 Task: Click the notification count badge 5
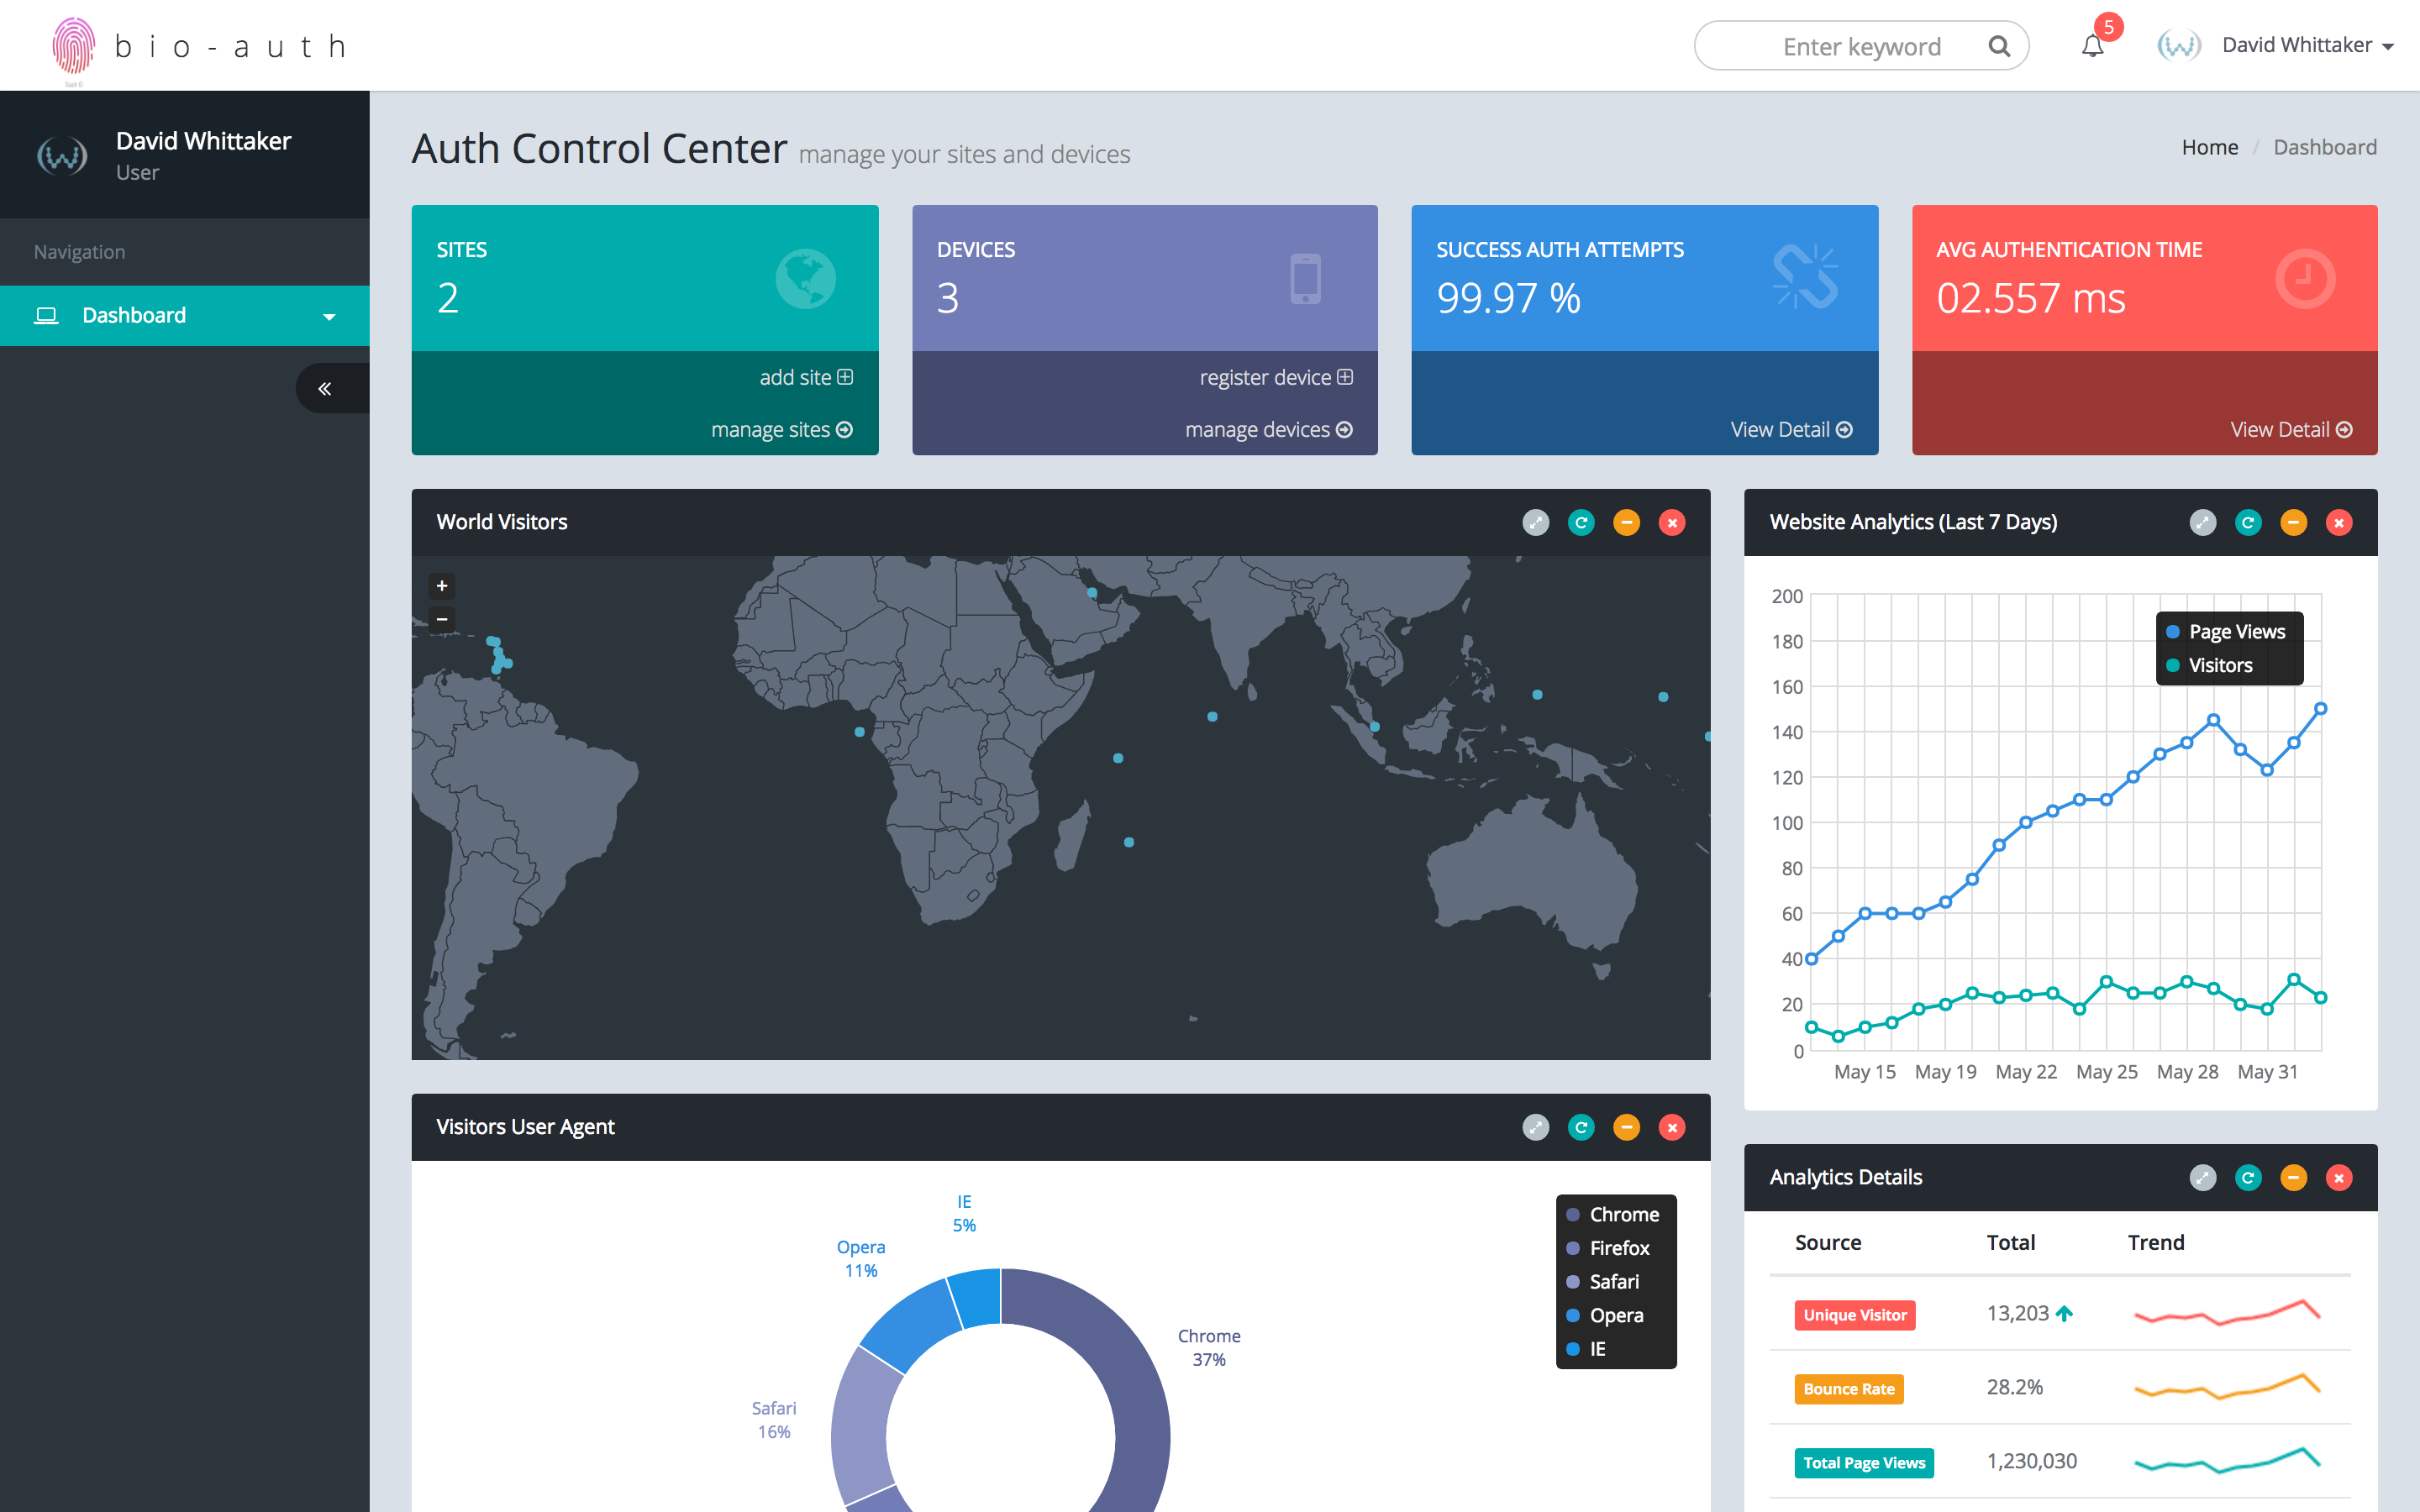[x=2108, y=27]
